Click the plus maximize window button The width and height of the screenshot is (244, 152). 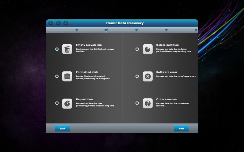tap(66, 23)
